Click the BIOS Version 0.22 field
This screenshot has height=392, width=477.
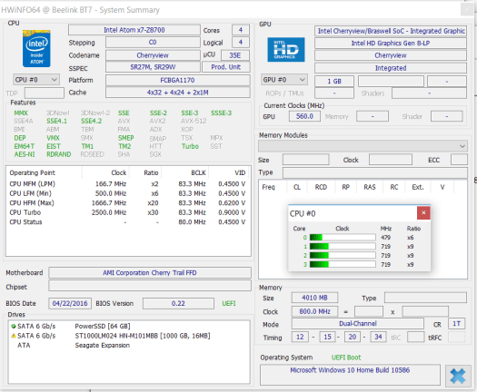pyautogui.click(x=178, y=303)
